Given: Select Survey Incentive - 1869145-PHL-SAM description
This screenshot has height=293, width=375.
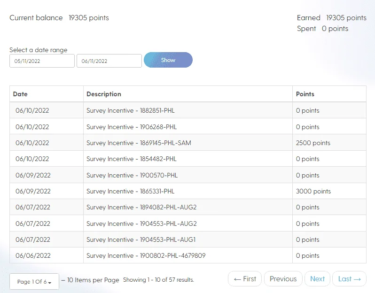Looking at the screenshot, I should click(x=139, y=143).
